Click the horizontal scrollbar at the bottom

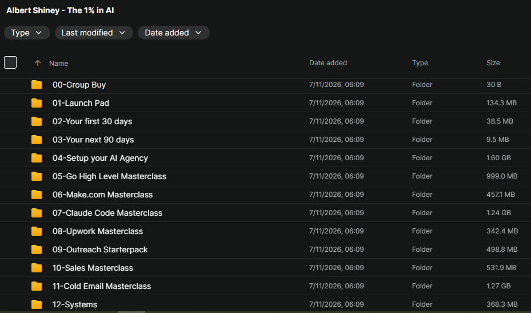tap(131, 312)
